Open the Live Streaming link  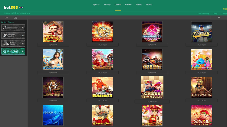[203, 13]
